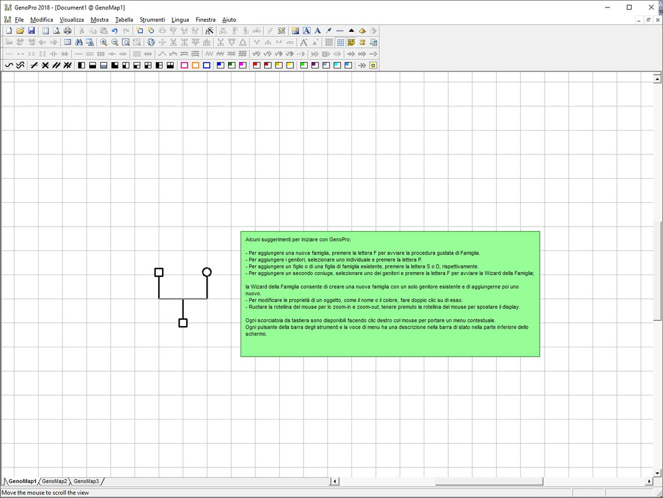Open the table layout icon
The height and width of the screenshot is (498, 663).
pyautogui.click(x=67, y=42)
